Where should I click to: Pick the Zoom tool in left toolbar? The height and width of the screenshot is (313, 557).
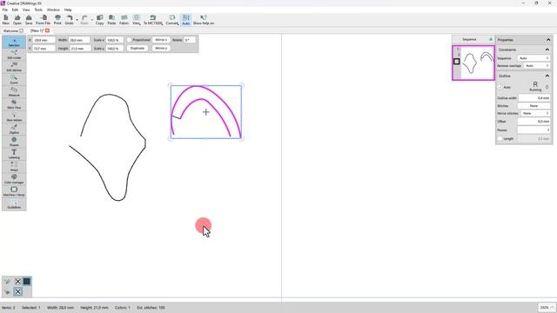point(14,79)
